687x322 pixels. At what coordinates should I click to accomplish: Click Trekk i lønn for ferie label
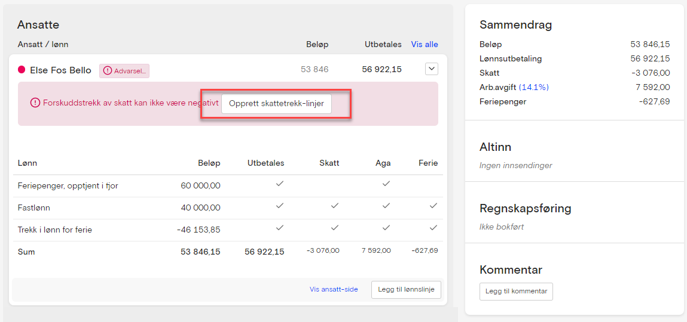tap(55, 230)
